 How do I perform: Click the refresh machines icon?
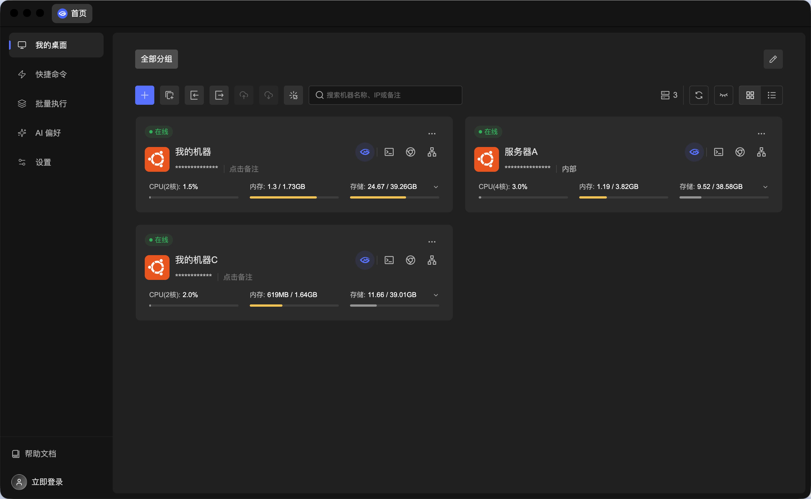point(698,95)
